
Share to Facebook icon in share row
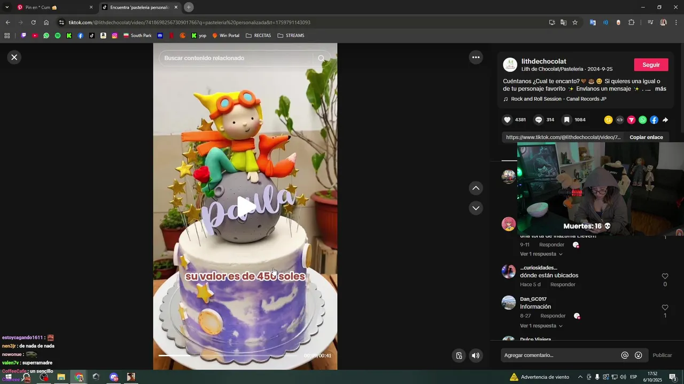pos(654,120)
